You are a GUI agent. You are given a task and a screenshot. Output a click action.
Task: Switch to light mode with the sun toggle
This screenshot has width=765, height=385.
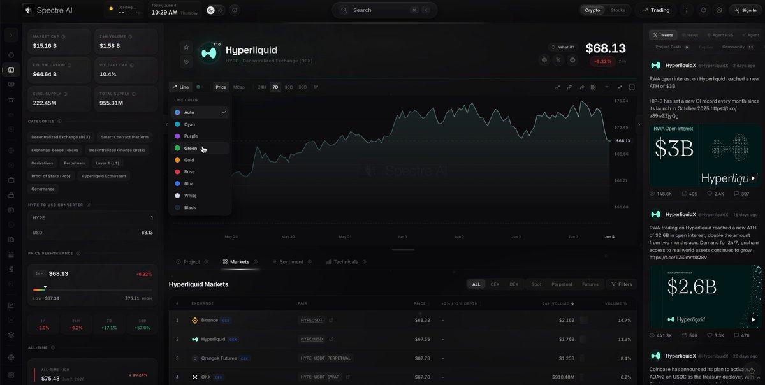(221, 10)
